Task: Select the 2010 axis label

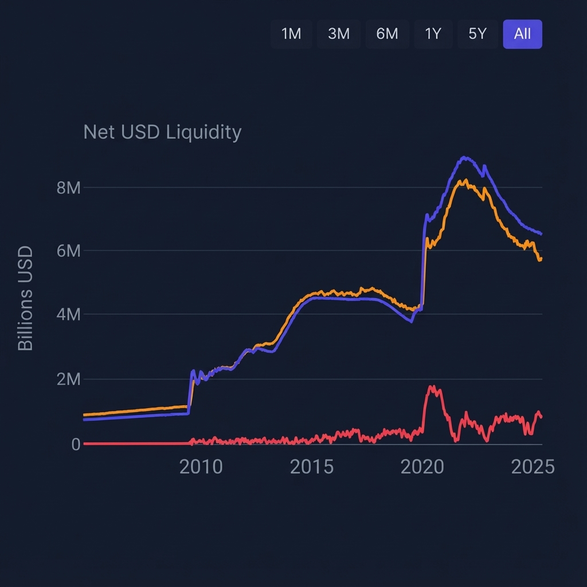Action: (200, 467)
